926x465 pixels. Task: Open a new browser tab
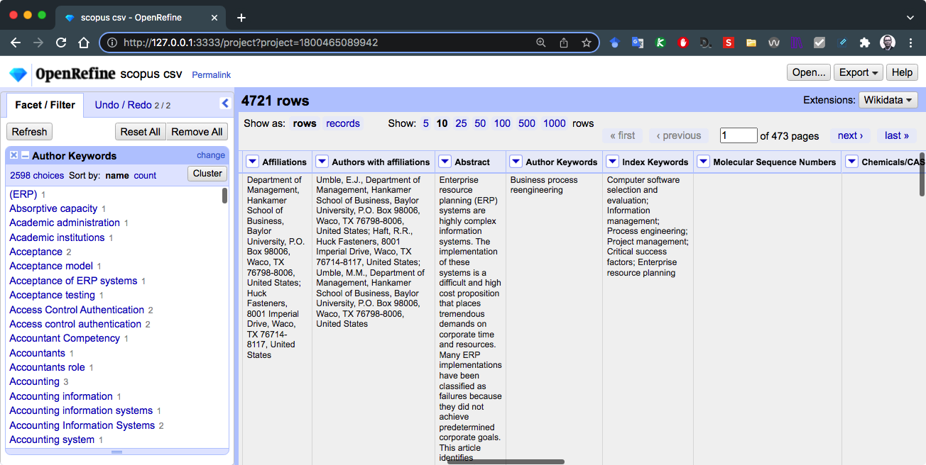click(241, 18)
